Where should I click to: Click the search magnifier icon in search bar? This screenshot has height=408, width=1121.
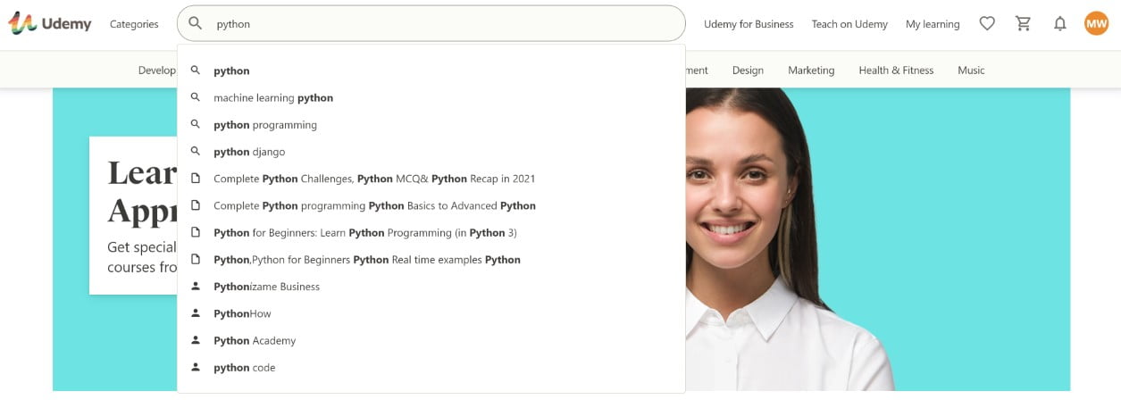[x=196, y=24]
